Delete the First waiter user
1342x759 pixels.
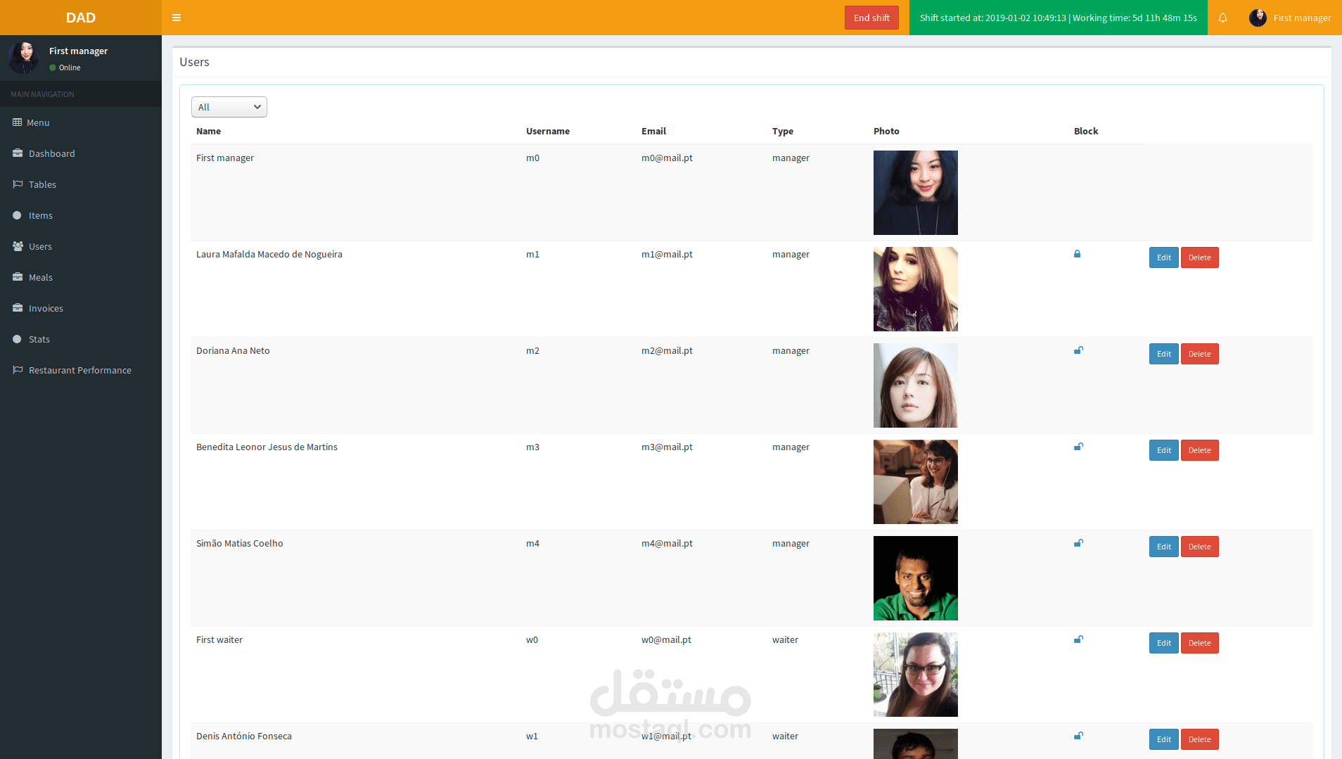coord(1199,643)
